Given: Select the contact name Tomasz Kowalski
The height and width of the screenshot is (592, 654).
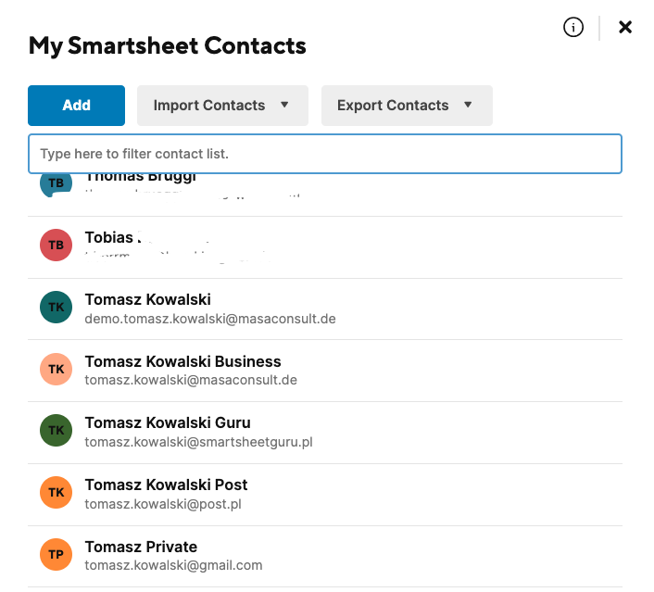Looking at the screenshot, I should coord(148,299).
